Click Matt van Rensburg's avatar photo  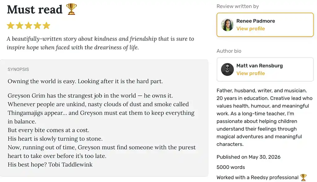point(227,70)
